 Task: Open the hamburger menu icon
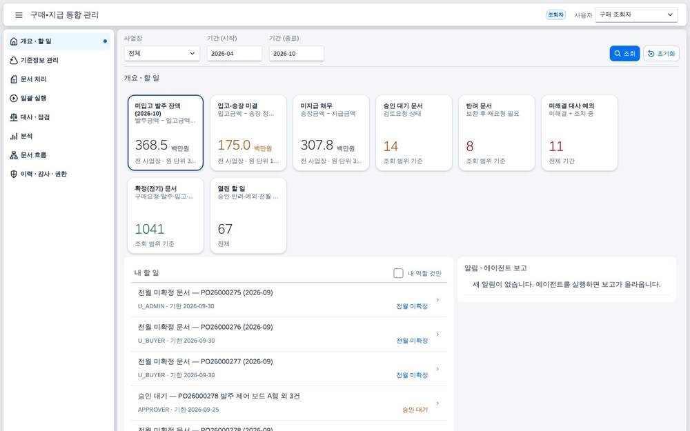(x=19, y=15)
